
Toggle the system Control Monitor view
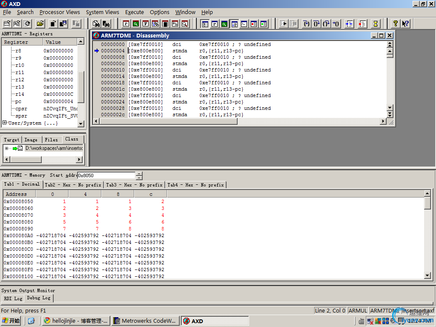coord(205,24)
